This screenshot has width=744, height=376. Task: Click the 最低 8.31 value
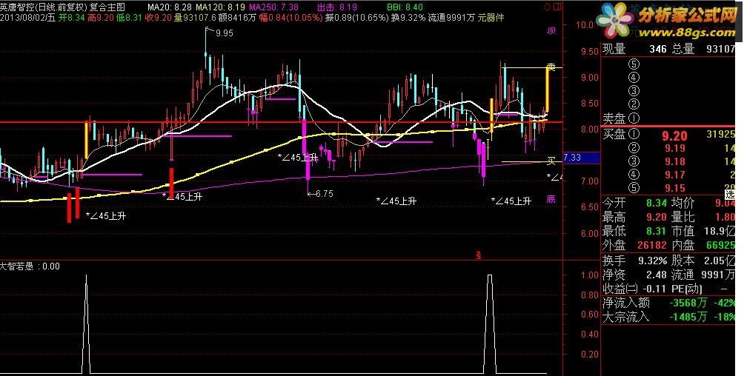[x=657, y=232]
